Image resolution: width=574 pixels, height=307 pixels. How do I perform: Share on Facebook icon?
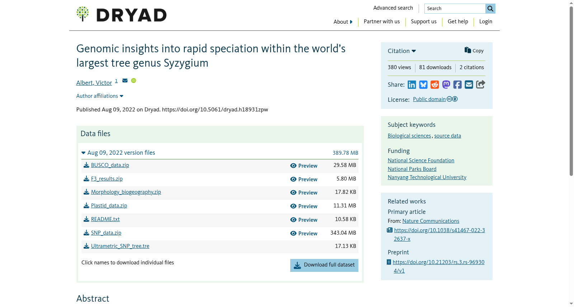(x=457, y=85)
